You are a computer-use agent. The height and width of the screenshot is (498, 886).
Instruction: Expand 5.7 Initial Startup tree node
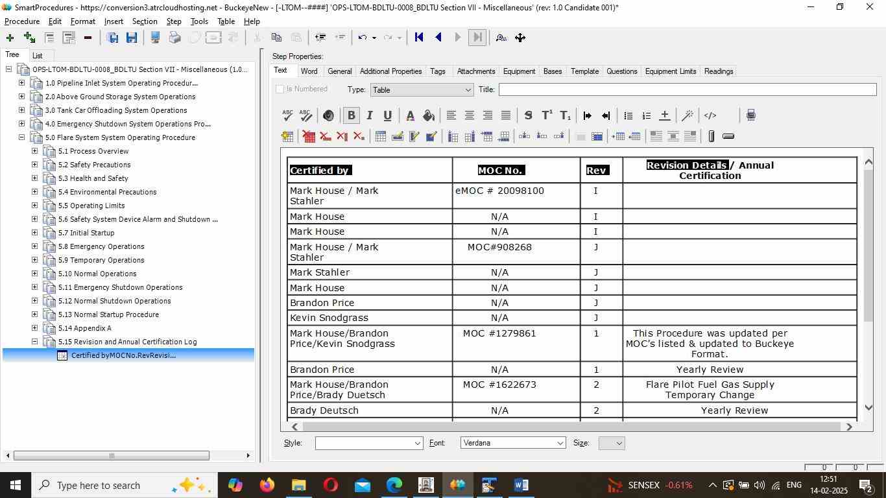pos(34,233)
